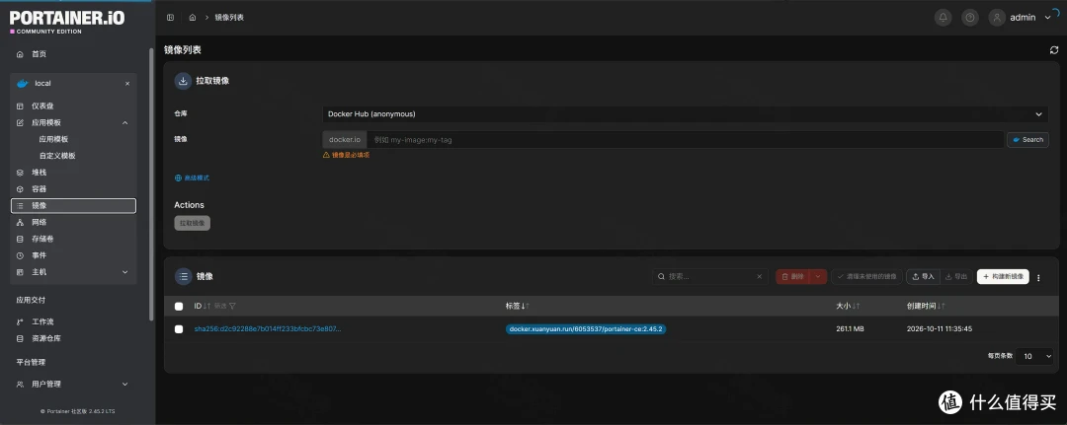Sort by the 创建时间 created column

926,307
